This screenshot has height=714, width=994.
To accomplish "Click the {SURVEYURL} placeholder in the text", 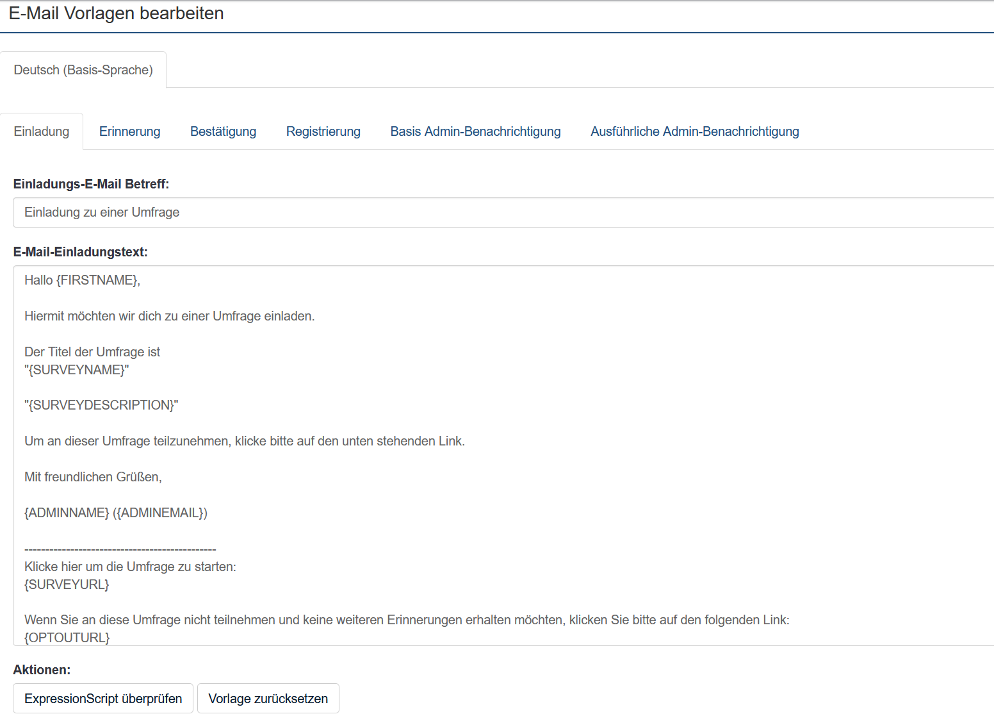I will coord(67,585).
